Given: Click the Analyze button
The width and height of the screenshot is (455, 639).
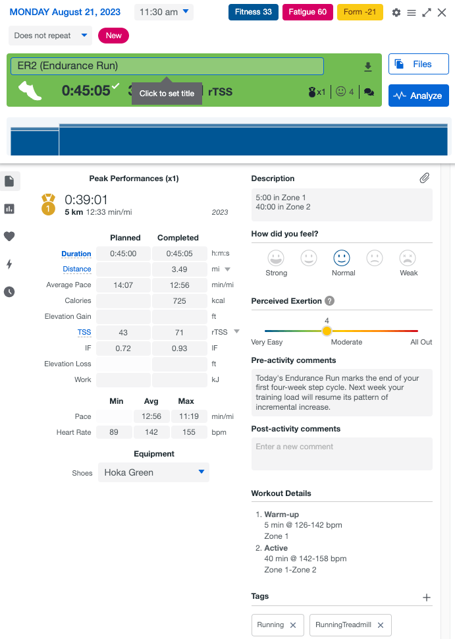Looking at the screenshot, I should pyautogui.click(x=418, y=96).
